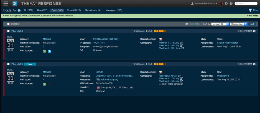The height and width of the screenshot is (113, 260).
Task: Tick the checkbox for INC-2558
Action: [8, 31]
